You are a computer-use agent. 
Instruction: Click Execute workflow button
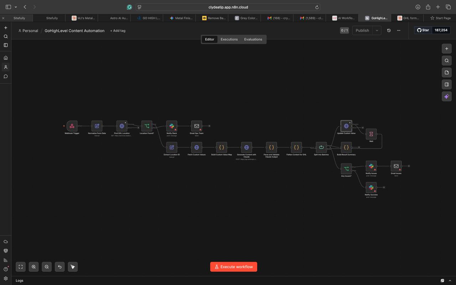click(234, 267)
